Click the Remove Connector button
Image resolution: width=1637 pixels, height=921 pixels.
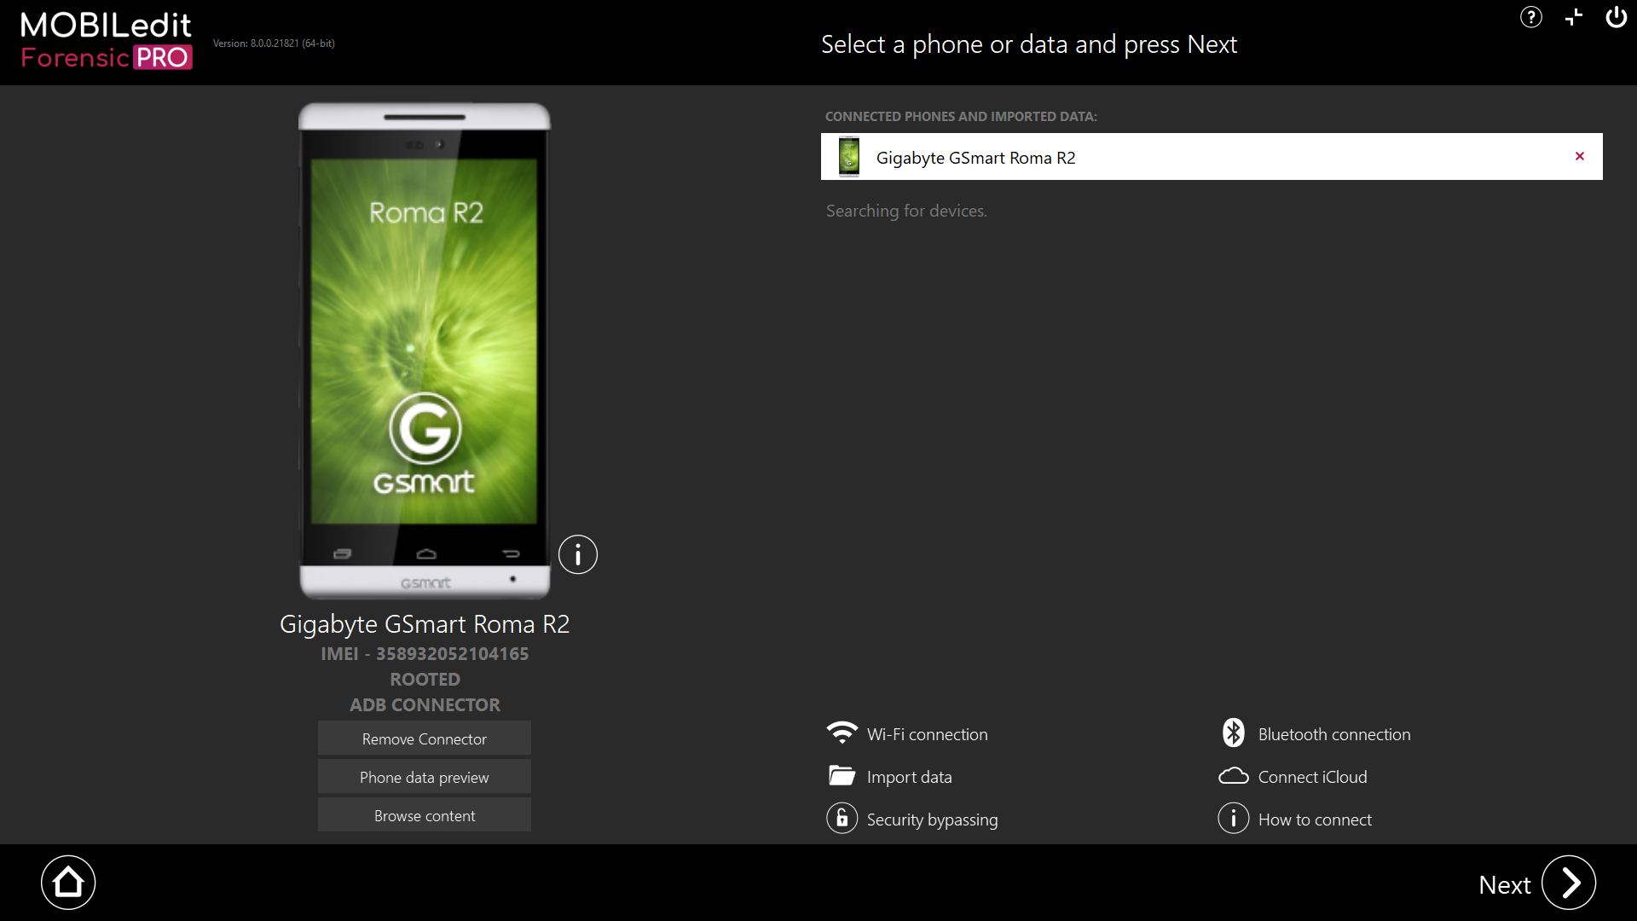click(x=424, y=739)
